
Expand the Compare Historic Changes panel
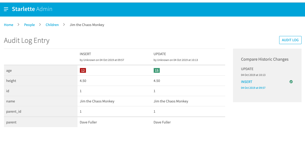pos(265,59)
